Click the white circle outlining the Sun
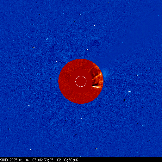This screenshot has height=162, width=162. pos(81,81)
